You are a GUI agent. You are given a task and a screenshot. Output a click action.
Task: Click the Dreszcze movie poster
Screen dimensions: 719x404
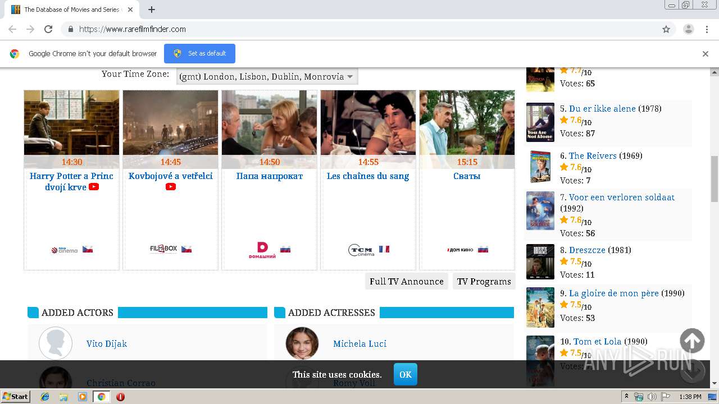pos(540,261)
